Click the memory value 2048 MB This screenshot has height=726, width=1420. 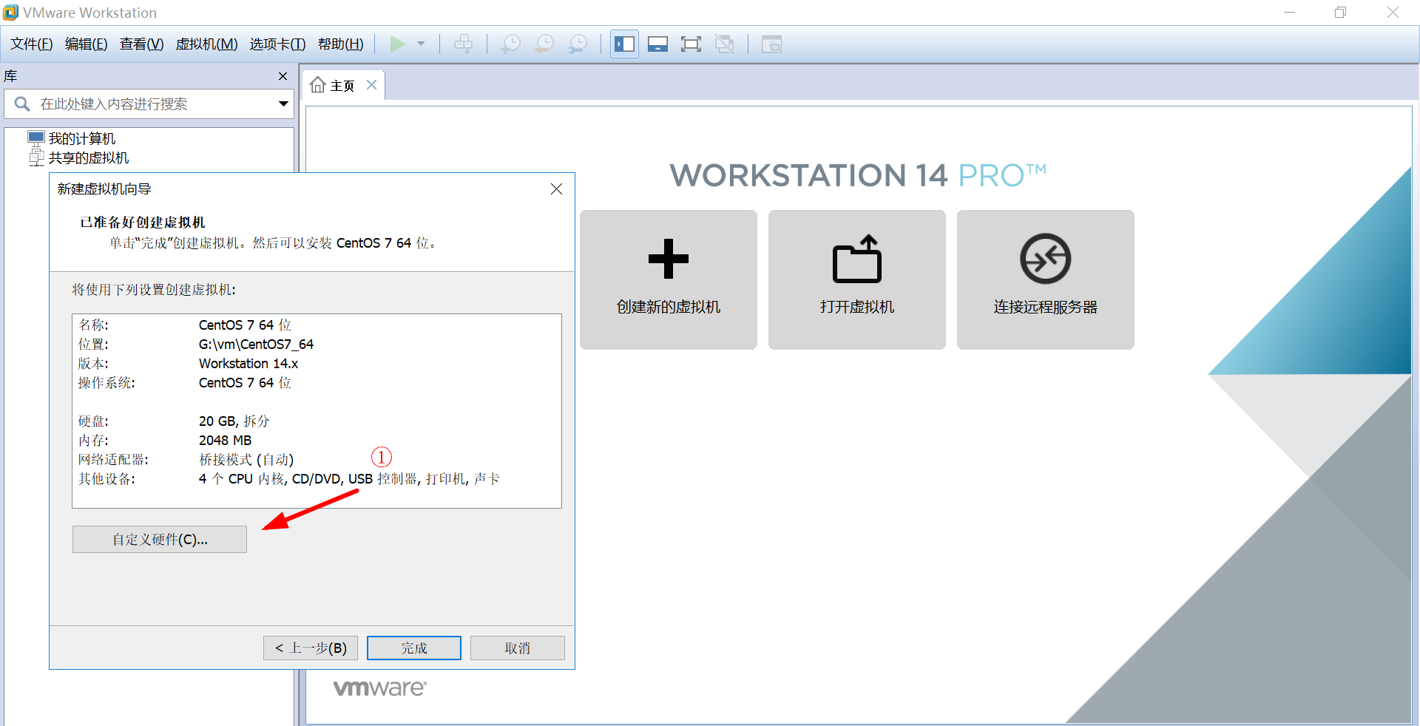click(225, 441)
